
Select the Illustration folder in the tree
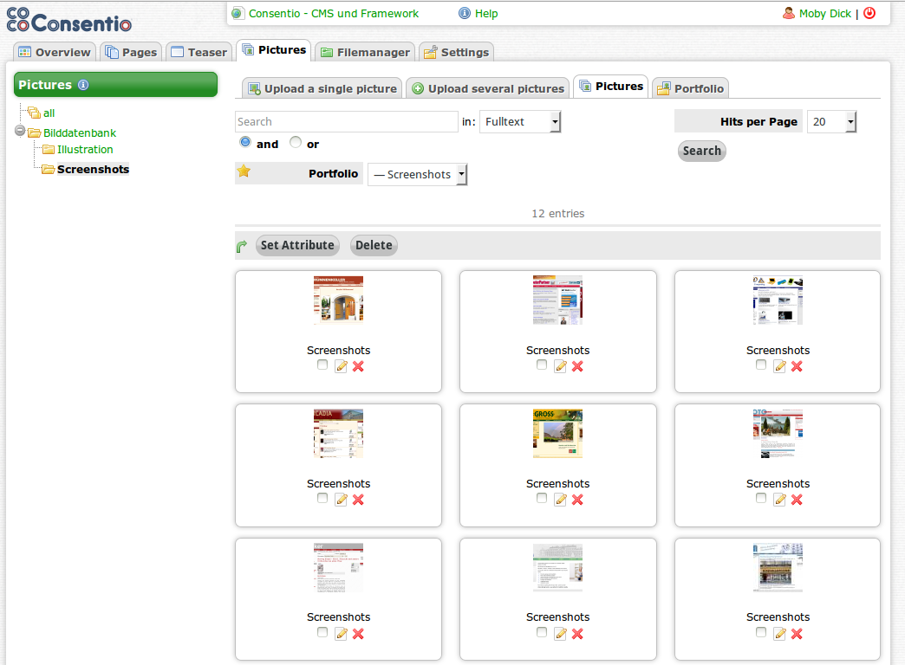tap(83, 149)
